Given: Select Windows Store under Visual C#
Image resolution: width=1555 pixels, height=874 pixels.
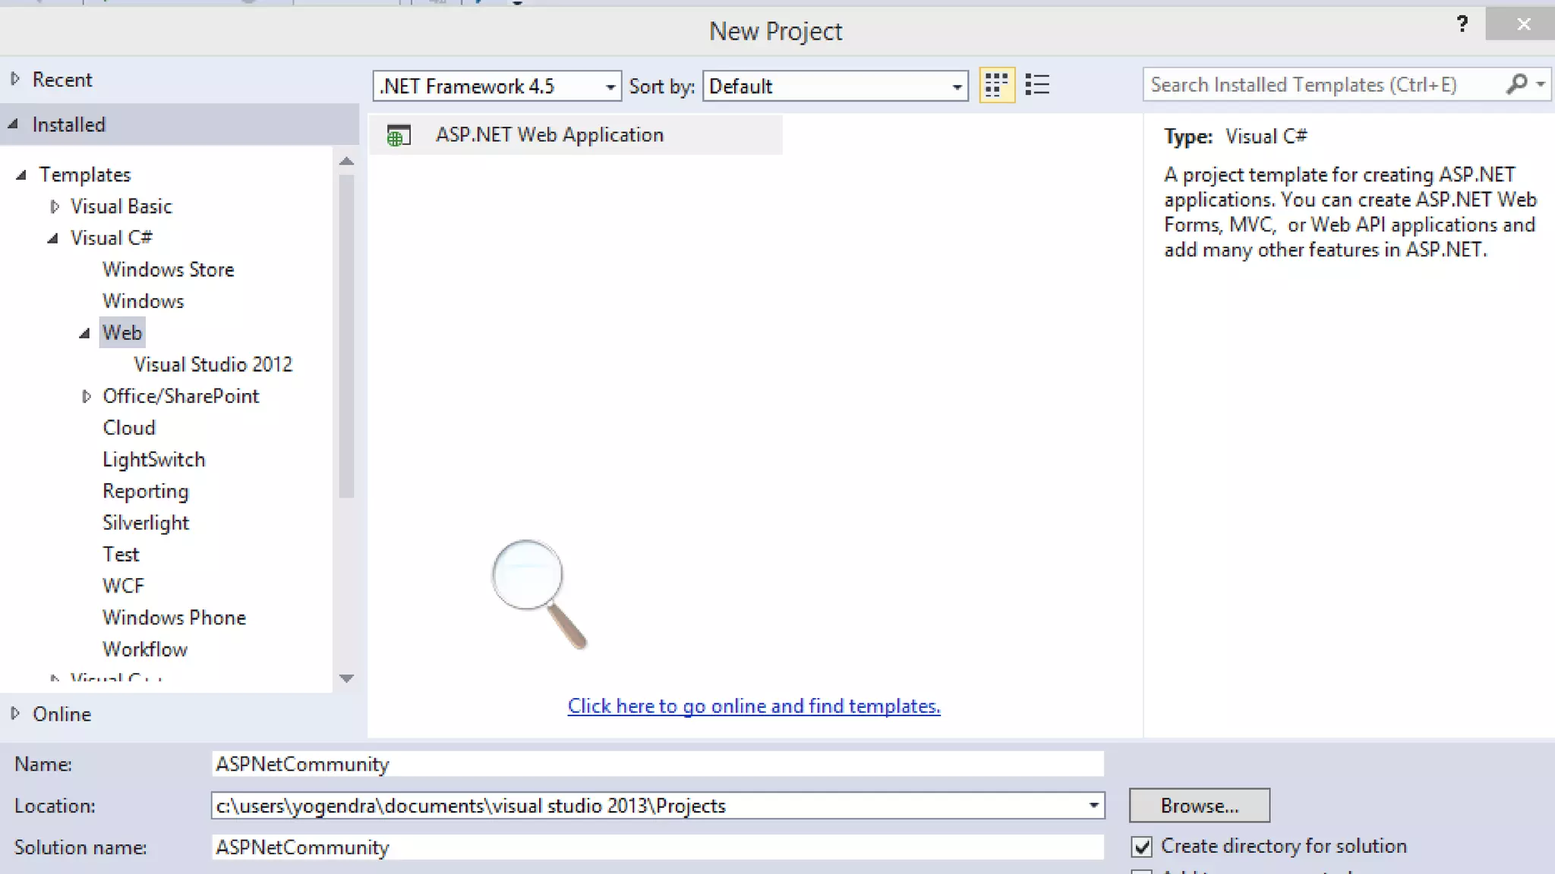Looking at the screenshot, I should tap(168, 270).
